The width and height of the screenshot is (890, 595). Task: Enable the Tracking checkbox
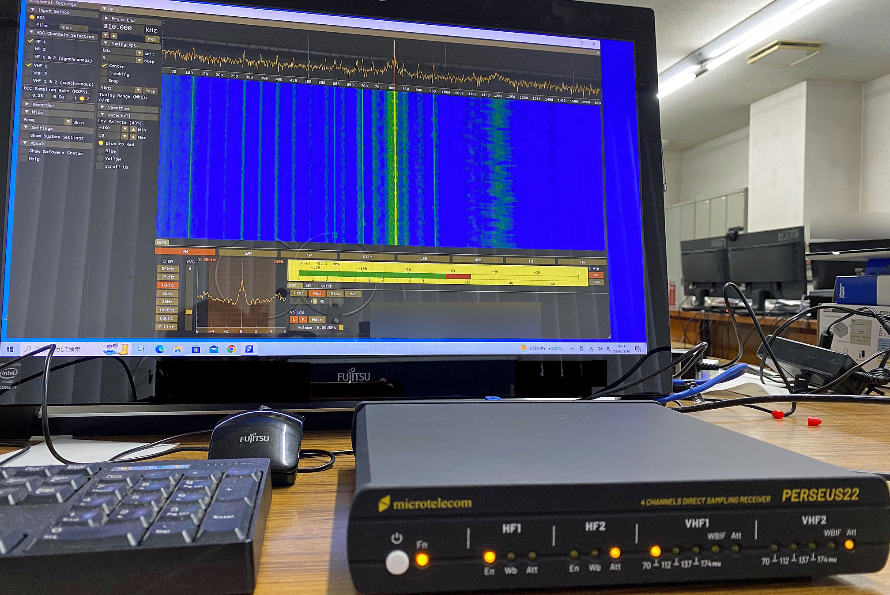pos(104,73)
